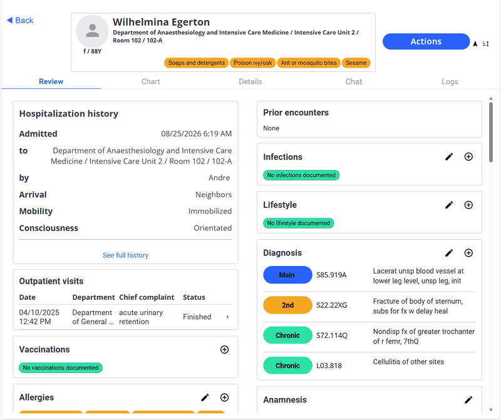
Task: Open the Actions menu button
Action: click(426, 41)
